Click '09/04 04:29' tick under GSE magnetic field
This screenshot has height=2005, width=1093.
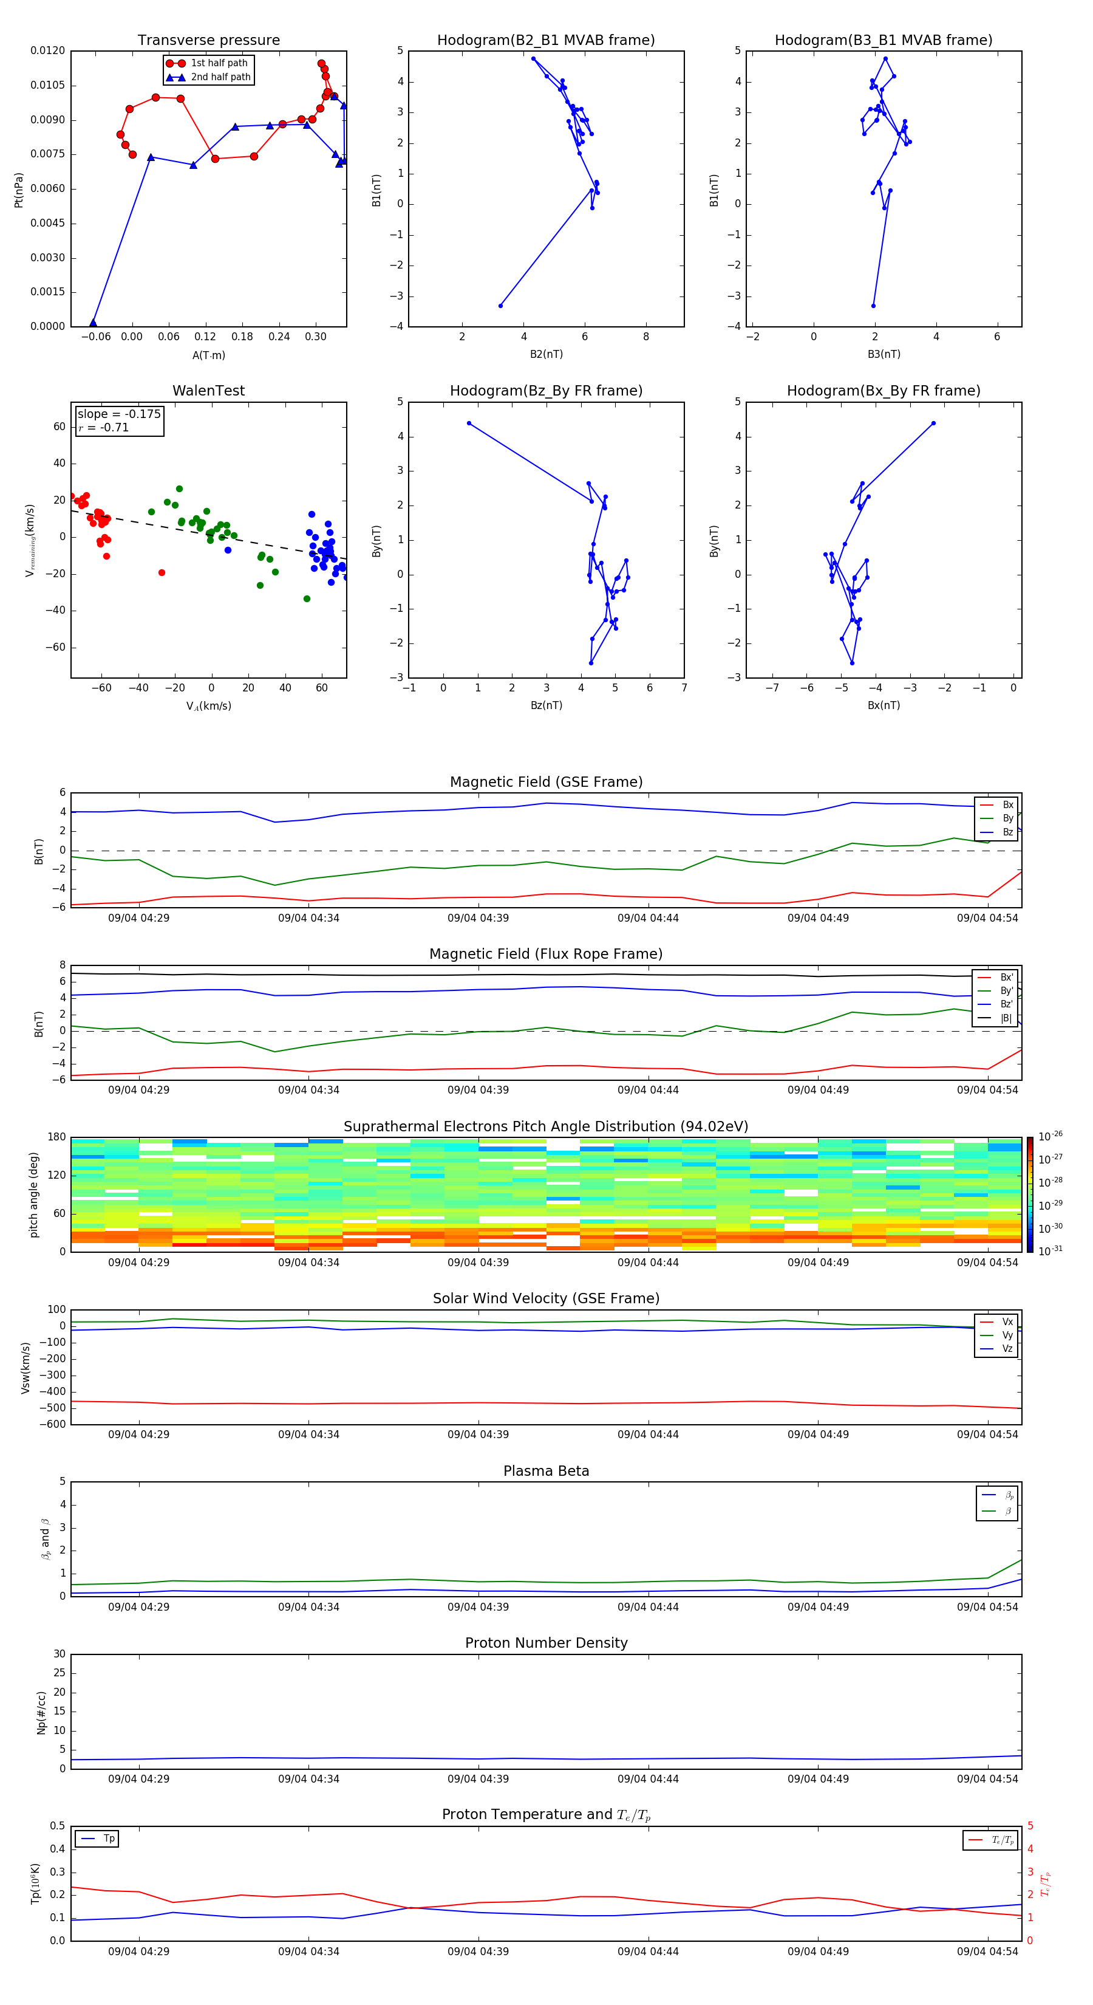click(138, 917)
